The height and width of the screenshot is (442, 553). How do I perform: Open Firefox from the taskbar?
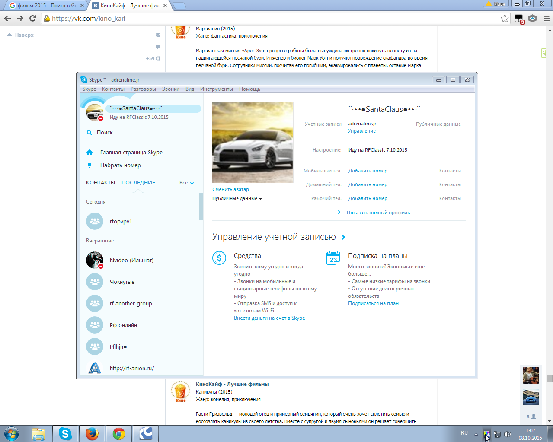click(92, 434)
